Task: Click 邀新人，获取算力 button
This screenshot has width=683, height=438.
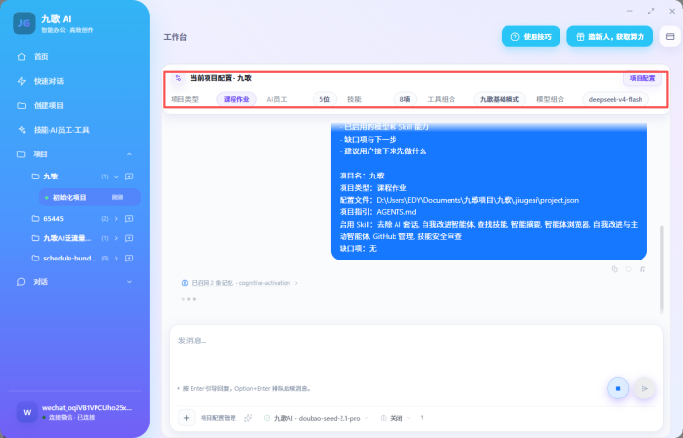Action: click(610, 37)
